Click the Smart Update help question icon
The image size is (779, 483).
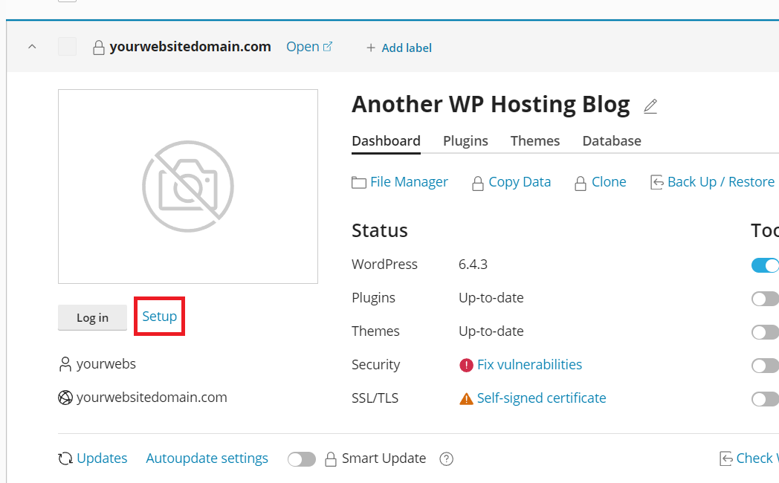(x=446, y=458)
